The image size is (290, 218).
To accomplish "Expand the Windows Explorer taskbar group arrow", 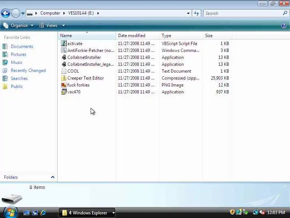I will (113, 213).
